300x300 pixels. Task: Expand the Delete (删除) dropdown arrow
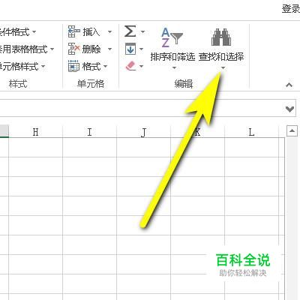click(109, 49)
